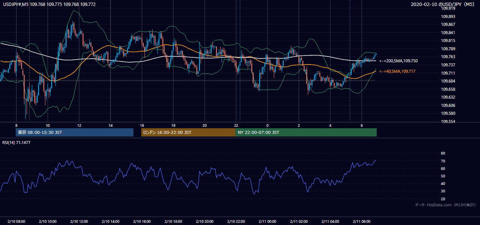This screenshot has height=225, width=480.
Task: Click price axis label 109.763
Action: [x=448, y=57]
